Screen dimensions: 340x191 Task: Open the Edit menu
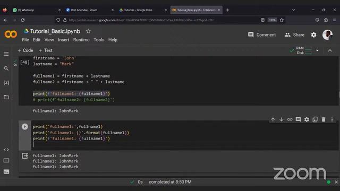37,40
